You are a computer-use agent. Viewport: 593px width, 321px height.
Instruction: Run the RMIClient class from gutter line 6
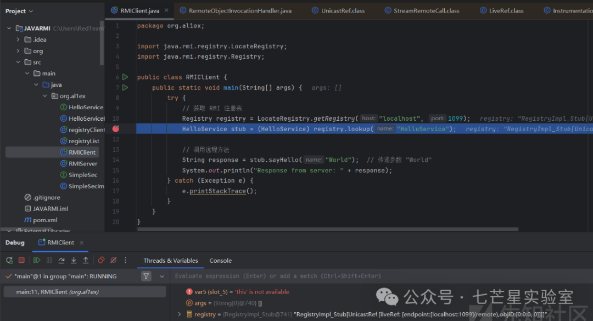tap(125, 77)
